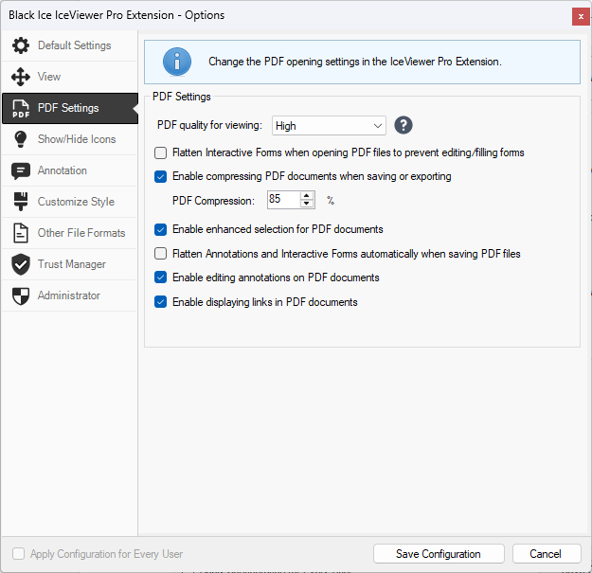Toggle editing annotations on PDF documents
Screen dimensions: 592x573
coord(160,278)
